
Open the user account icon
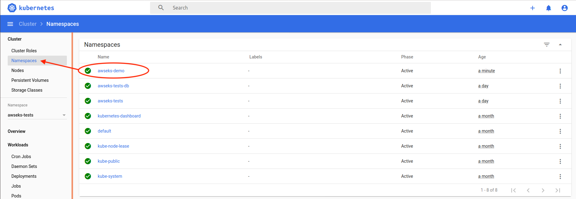(565, 8)
